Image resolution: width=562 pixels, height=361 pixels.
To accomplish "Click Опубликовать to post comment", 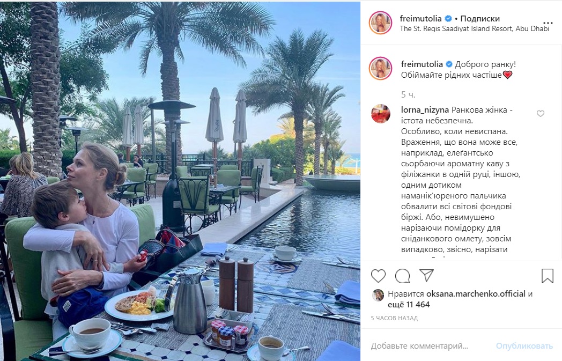I will point(524,347).
